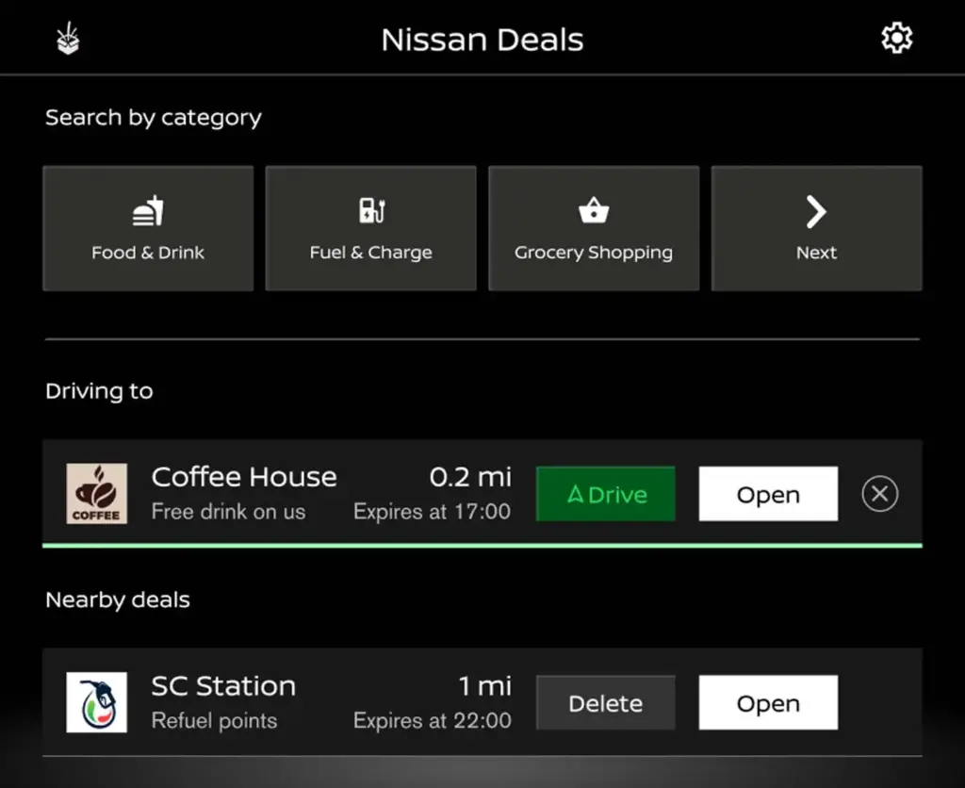
Task: Open the settings gear
Action: 896,38
